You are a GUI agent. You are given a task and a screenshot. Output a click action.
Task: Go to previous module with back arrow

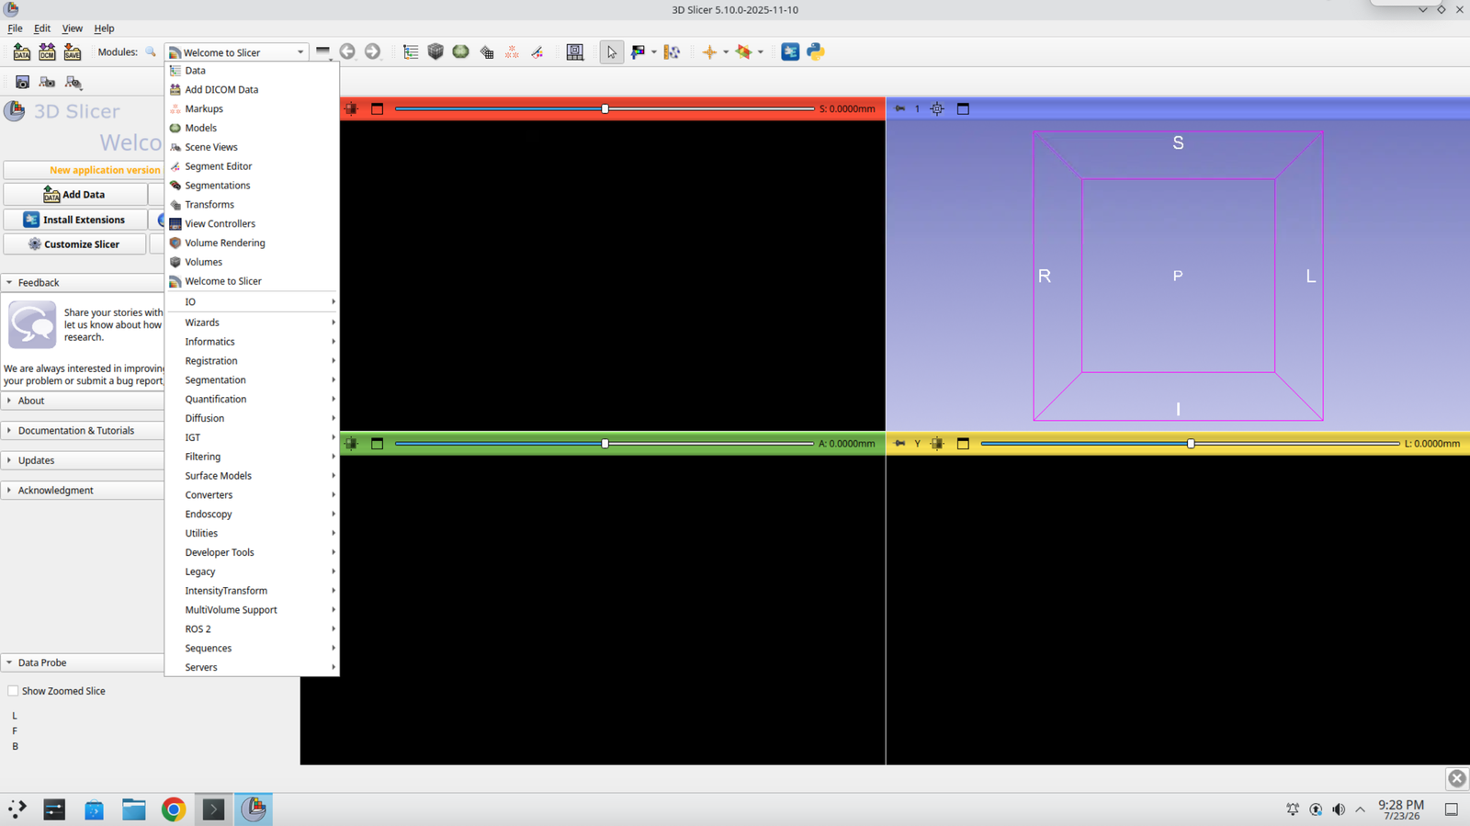[x=347, y=52]
